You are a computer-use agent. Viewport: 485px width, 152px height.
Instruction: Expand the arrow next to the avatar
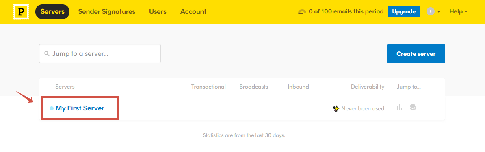click(439, 12)
